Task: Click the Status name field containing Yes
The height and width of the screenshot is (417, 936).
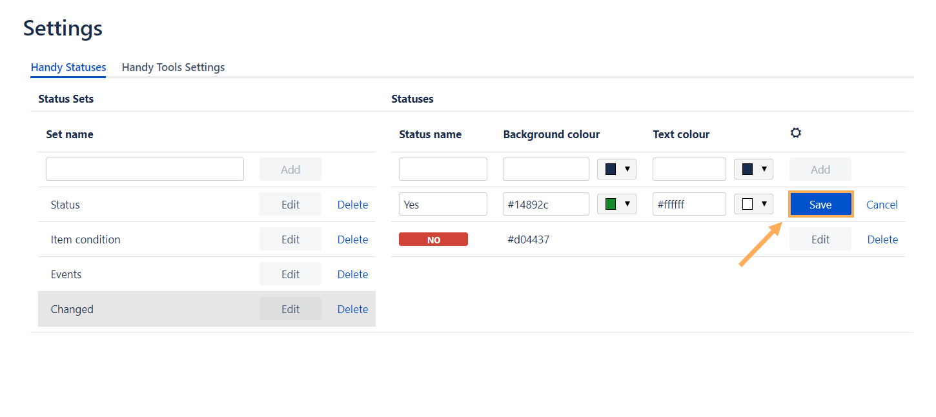Action: (443, 205)
